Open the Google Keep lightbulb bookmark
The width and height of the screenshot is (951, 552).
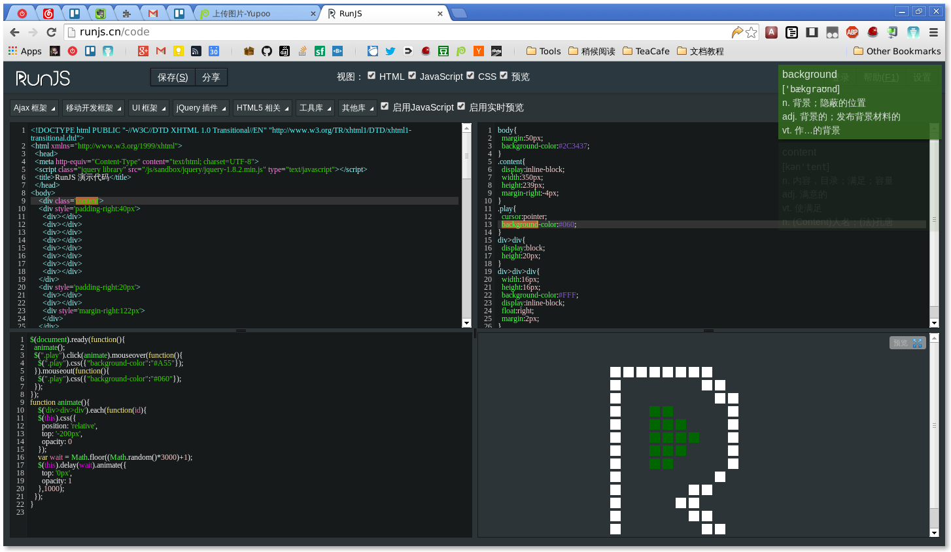tap(179, 51)
